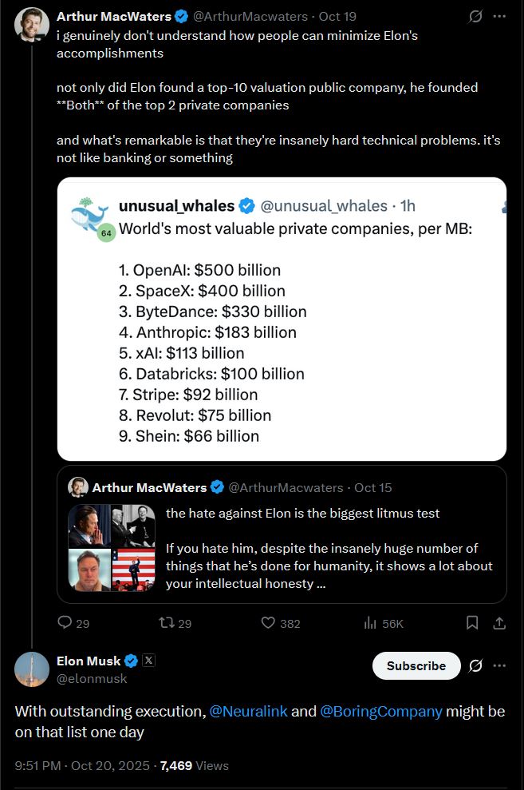Open replies on Arthur MacWaters' post
524x790 pixels.
click(73, 623)
